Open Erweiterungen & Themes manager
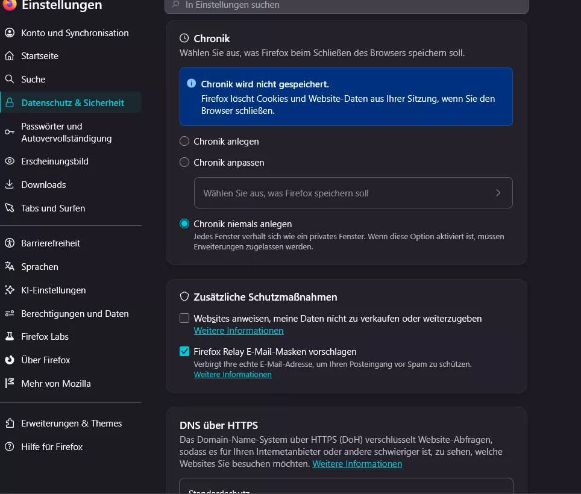581x494 pixels. tap(71, 424)
